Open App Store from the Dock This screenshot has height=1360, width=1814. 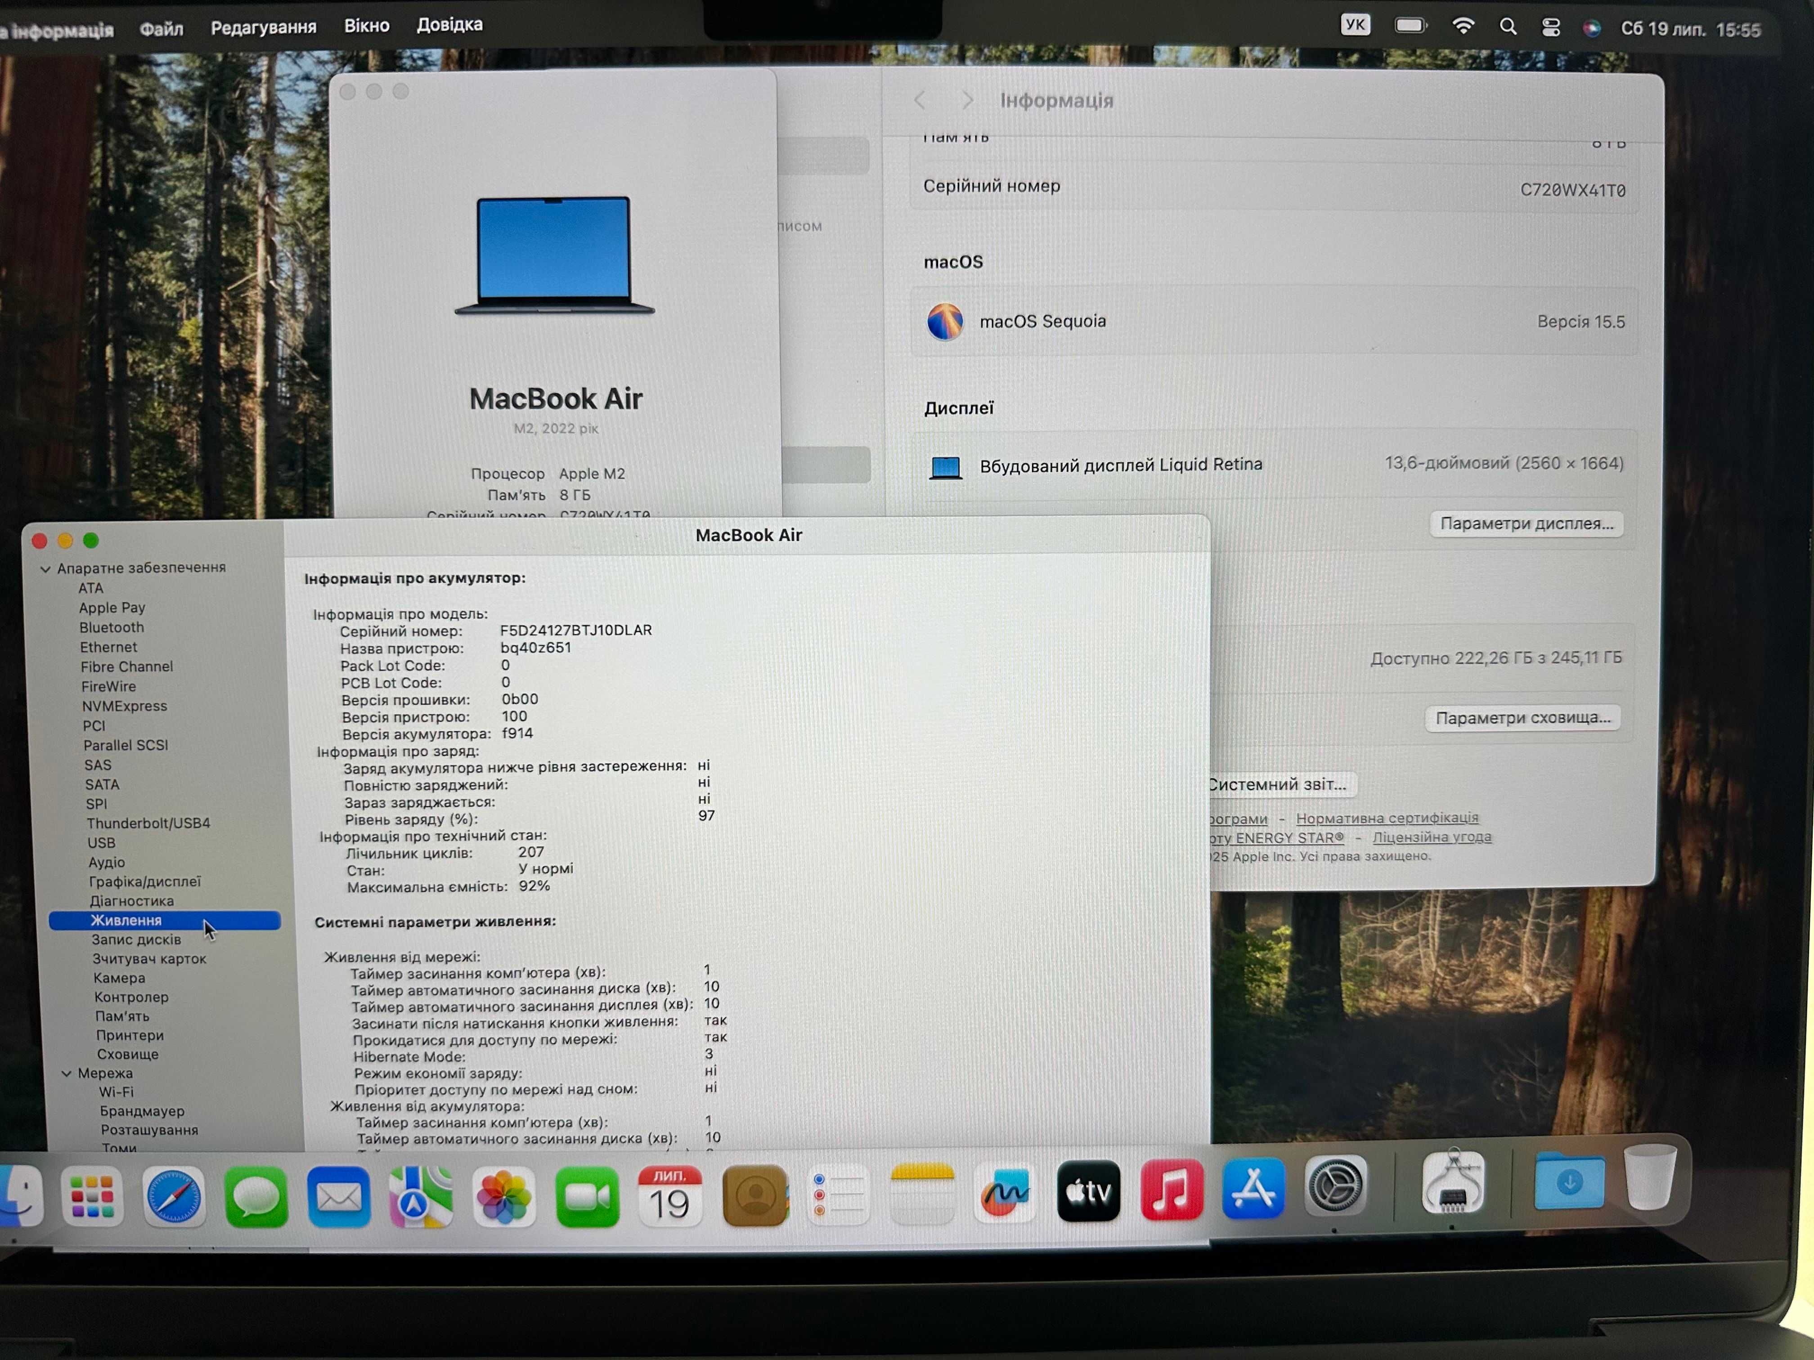click(1253, 1188)
